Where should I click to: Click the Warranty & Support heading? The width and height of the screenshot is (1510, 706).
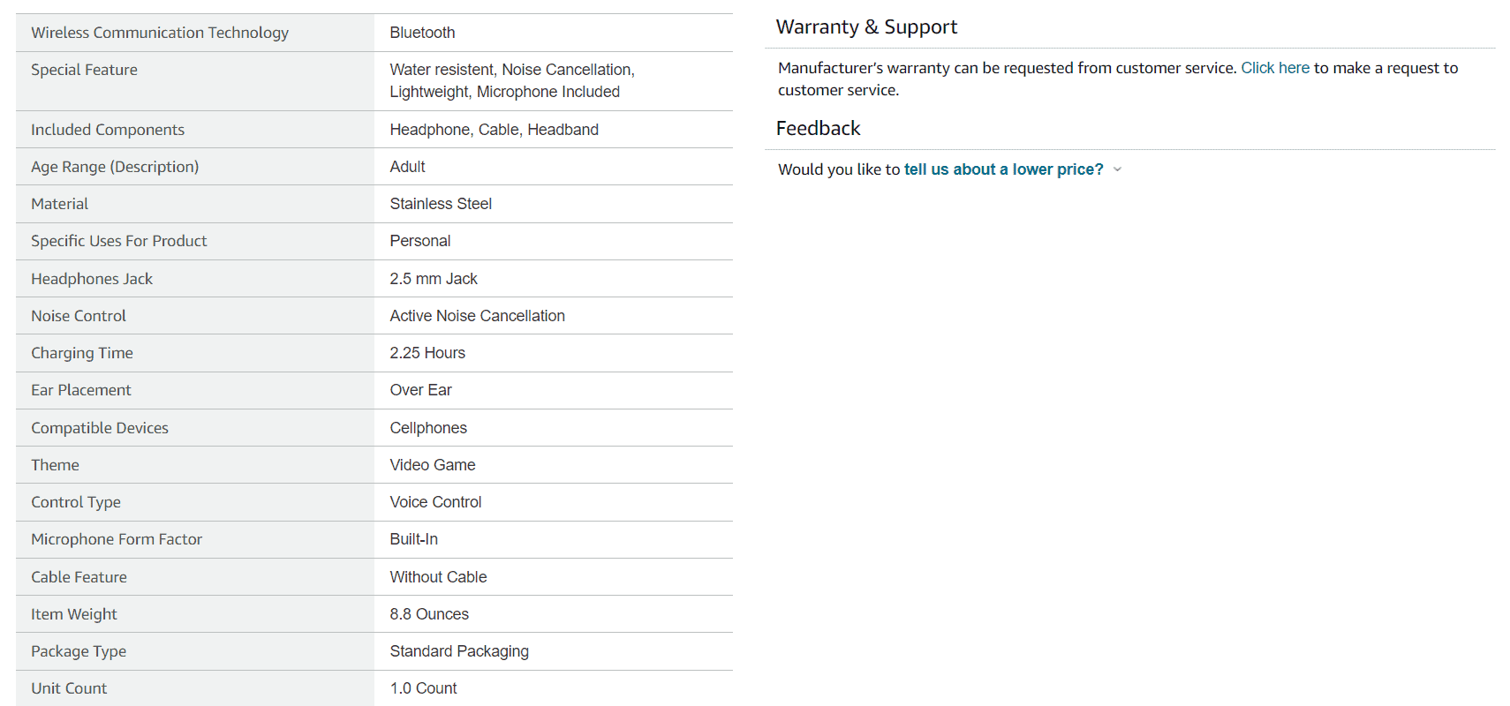[x=865, y=27]
